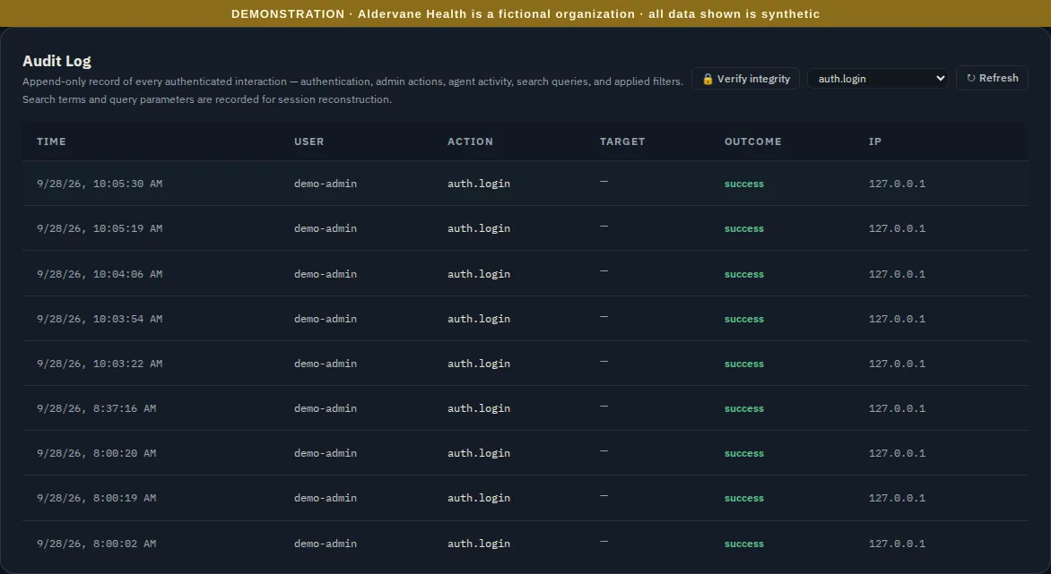Click auth.login in the 8:00:20 AM row

click(x=479, y=454)
